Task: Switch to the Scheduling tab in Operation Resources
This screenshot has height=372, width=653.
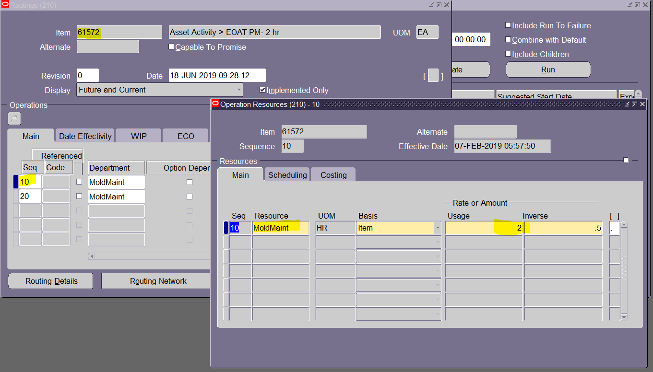Action: tap(287, 175)
